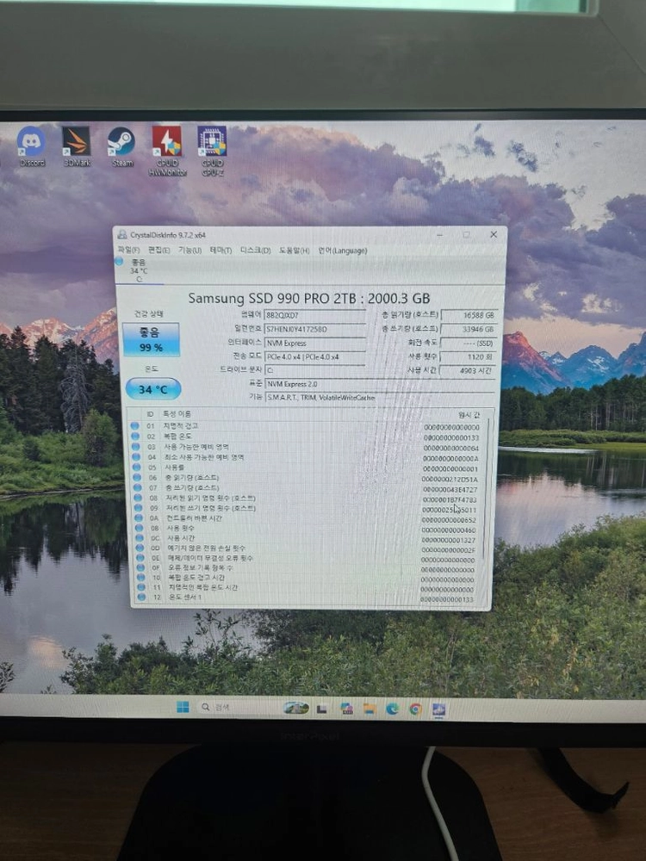
Task: Click the 좋음 99 % health status button
Action: (151, 339)
